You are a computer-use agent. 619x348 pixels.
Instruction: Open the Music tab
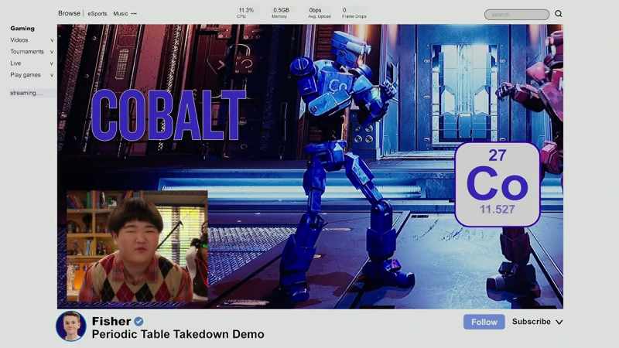click(121, 13)
